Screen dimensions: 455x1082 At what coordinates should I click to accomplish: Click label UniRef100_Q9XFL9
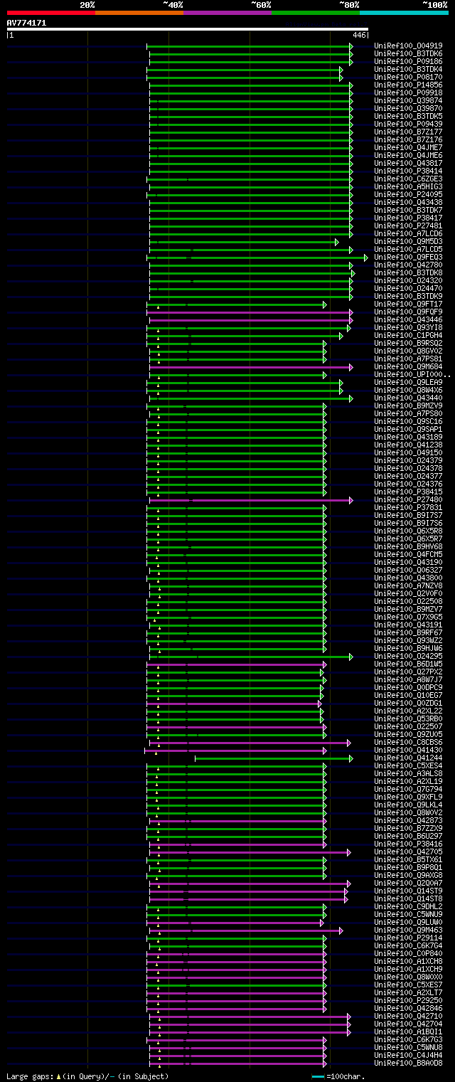[x=409, y=797]
